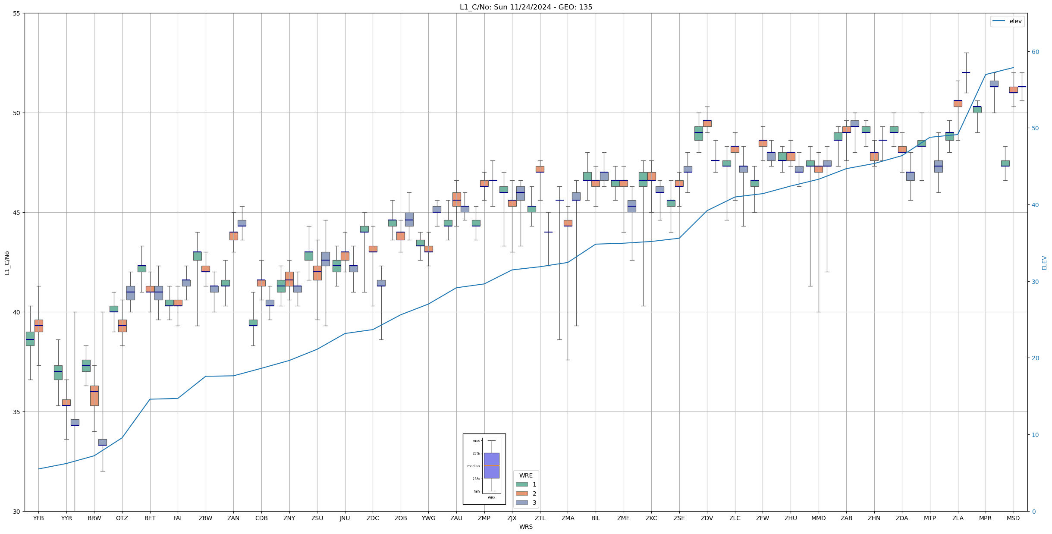Click the ELEV right axis label
This screenshot has height=534, width=1052.
tap(1044, 263)
